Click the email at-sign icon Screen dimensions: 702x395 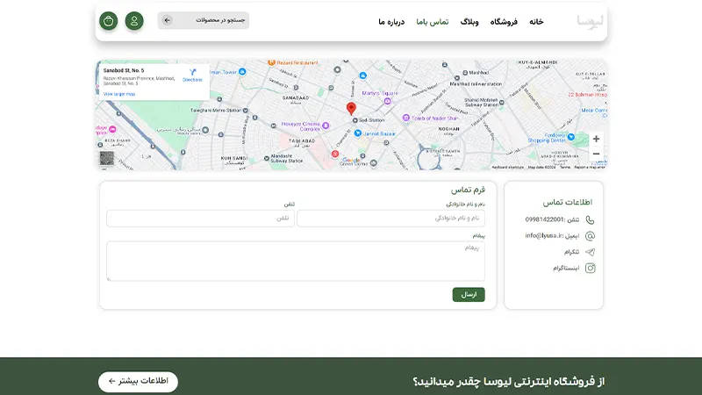click(590, 236)
